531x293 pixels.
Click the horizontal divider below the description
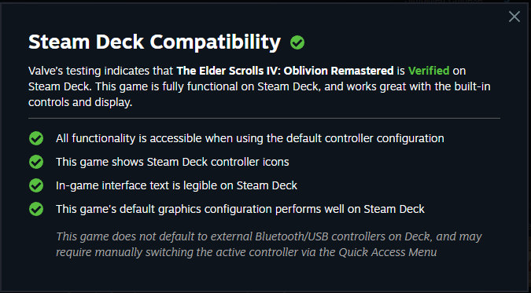coord(264,119)
